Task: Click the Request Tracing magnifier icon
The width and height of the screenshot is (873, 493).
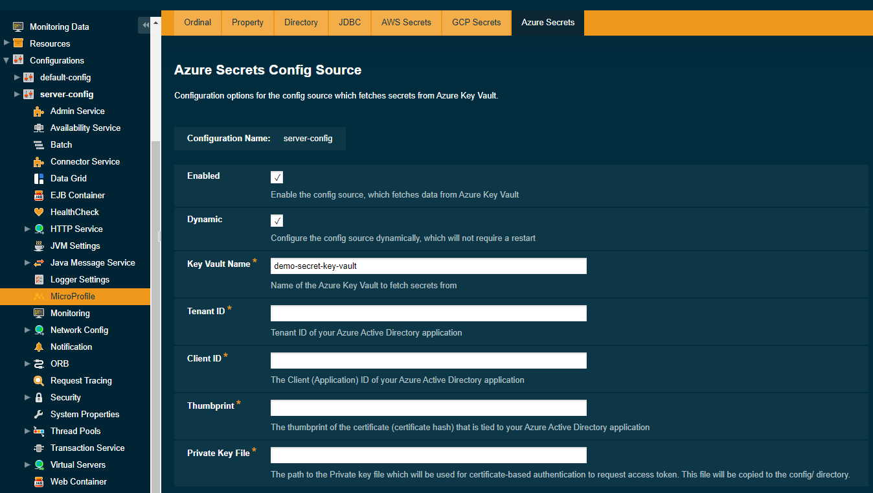Action: [x=39, y=380]
